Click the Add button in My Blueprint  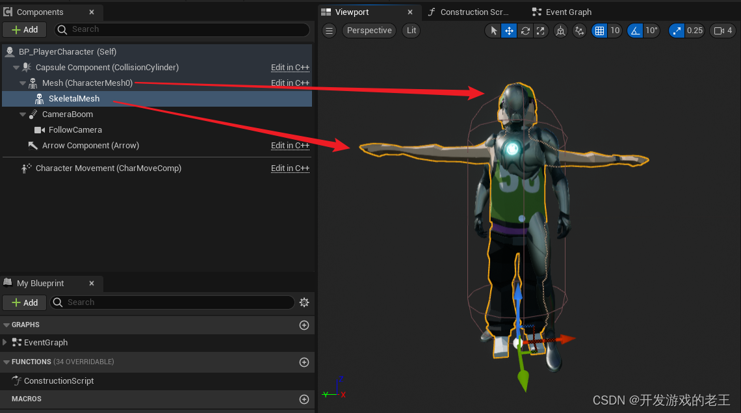tap(25, 303)
